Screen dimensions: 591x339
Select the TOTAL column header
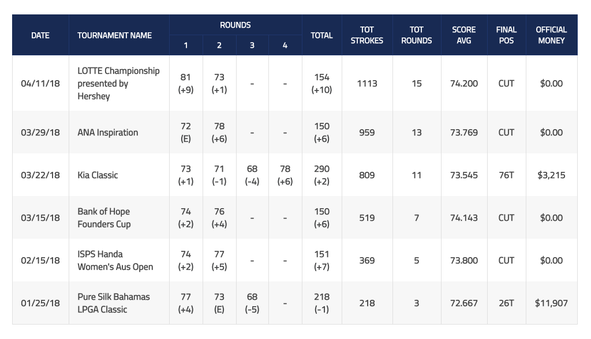321,35
